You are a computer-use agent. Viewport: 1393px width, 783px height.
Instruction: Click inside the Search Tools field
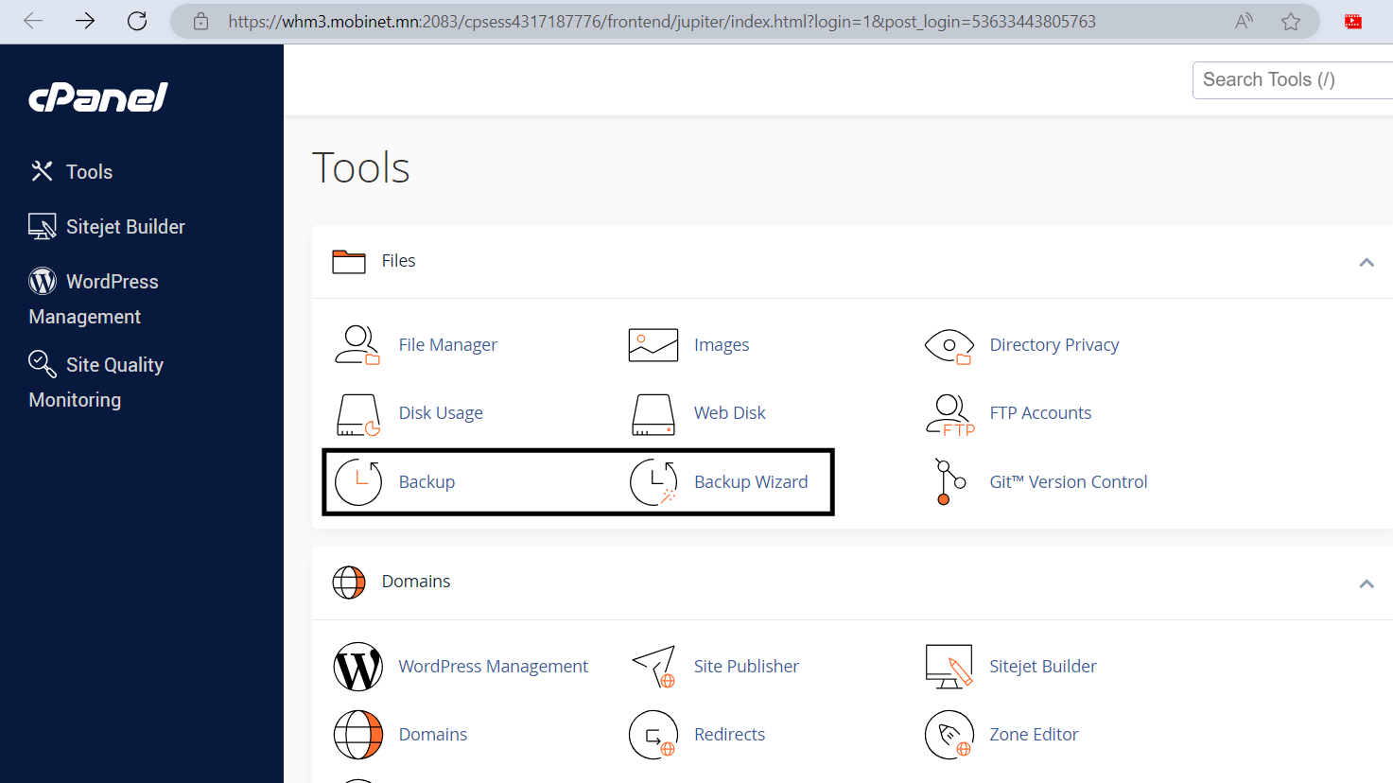click(x=1292, y=79)
